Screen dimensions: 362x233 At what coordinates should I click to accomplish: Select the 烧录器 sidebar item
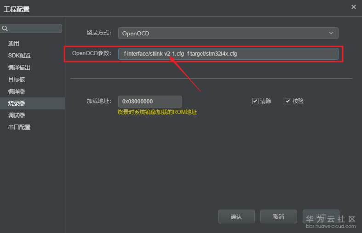tap(32, 103)
